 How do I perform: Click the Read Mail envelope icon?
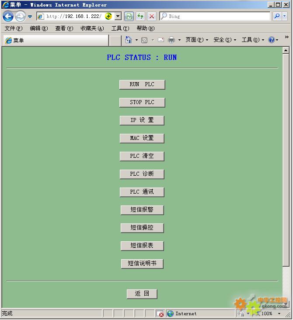(x=161, y=40)
